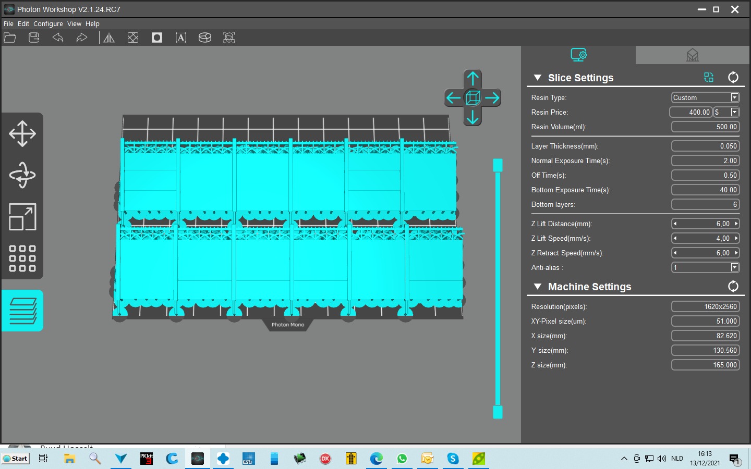Open Microsoft Edge from taskbar

click(377, 459)
